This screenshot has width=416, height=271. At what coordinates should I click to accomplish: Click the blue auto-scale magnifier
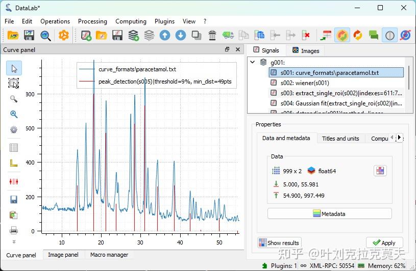14,114
